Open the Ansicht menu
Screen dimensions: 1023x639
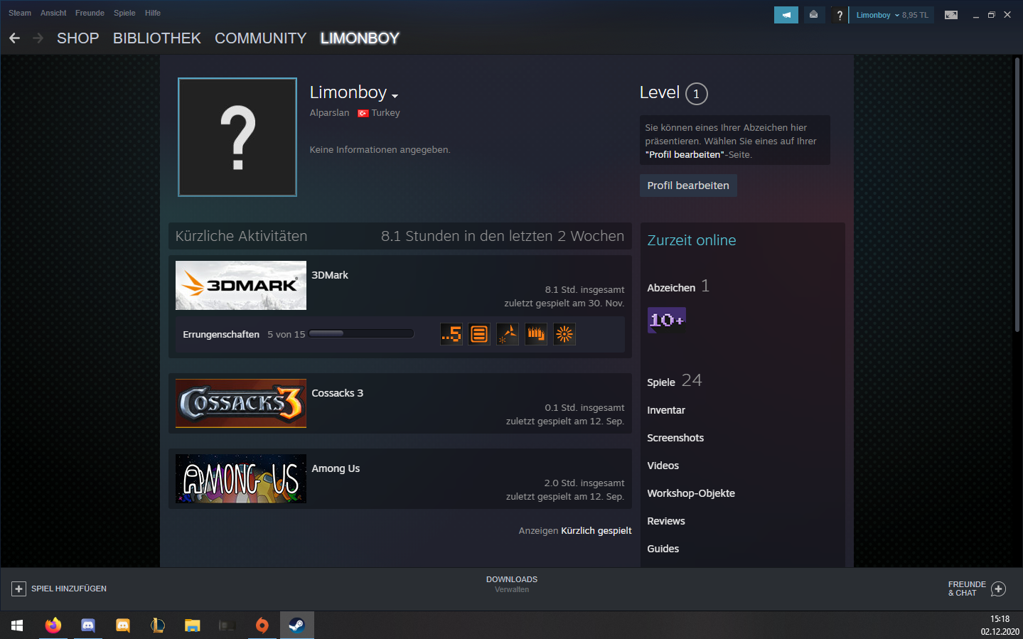pyautogui.click(x=53, y=13)
